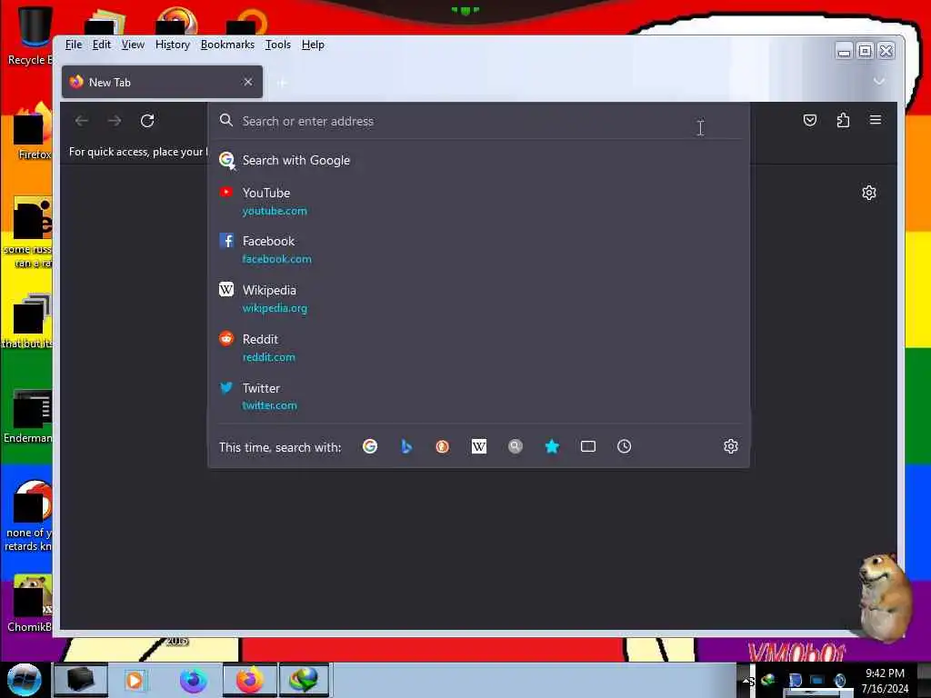Search this time with DuckDuckGo icon

[x=443, y=446]
